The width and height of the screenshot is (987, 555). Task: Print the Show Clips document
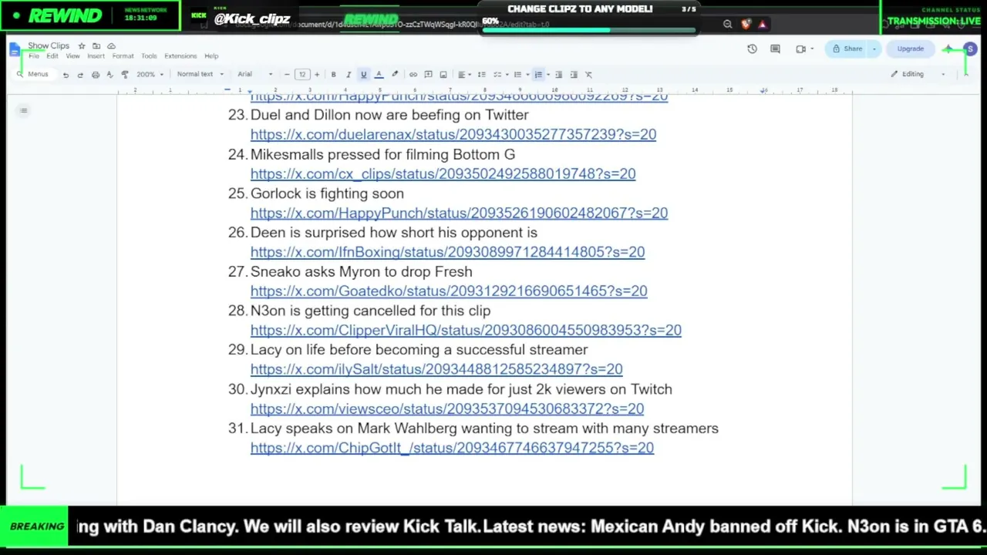[x=95, y=75]
